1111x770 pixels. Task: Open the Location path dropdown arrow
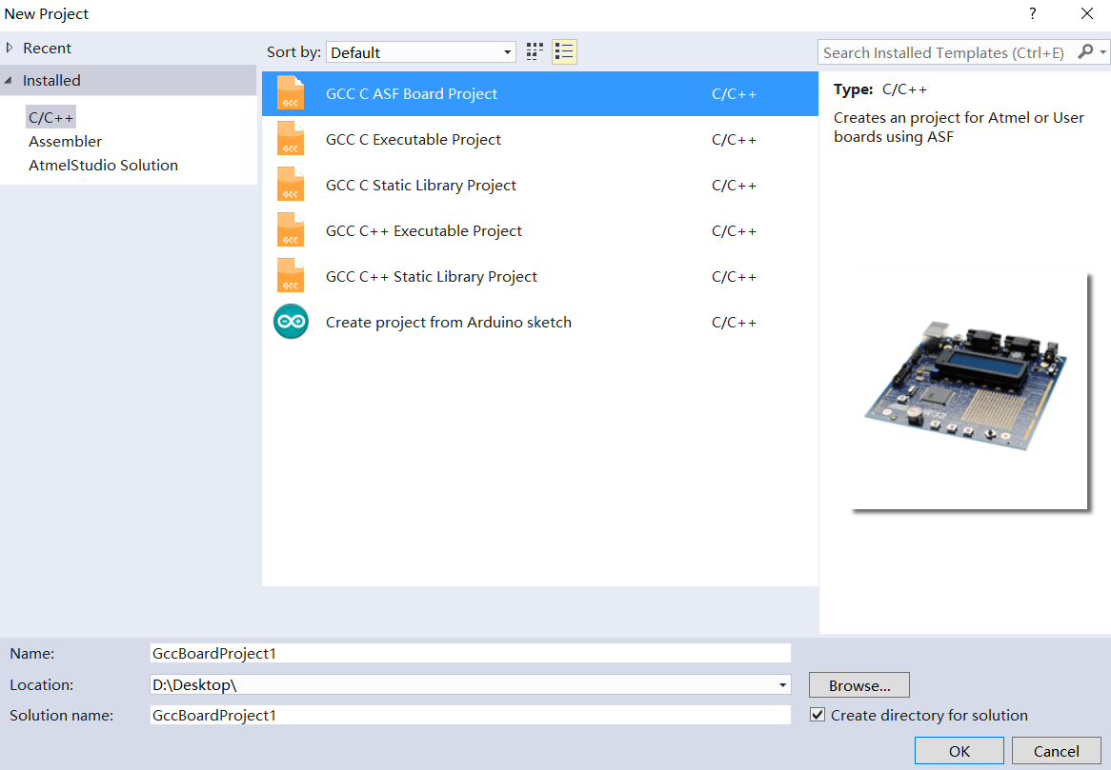(x=782, y=684)
